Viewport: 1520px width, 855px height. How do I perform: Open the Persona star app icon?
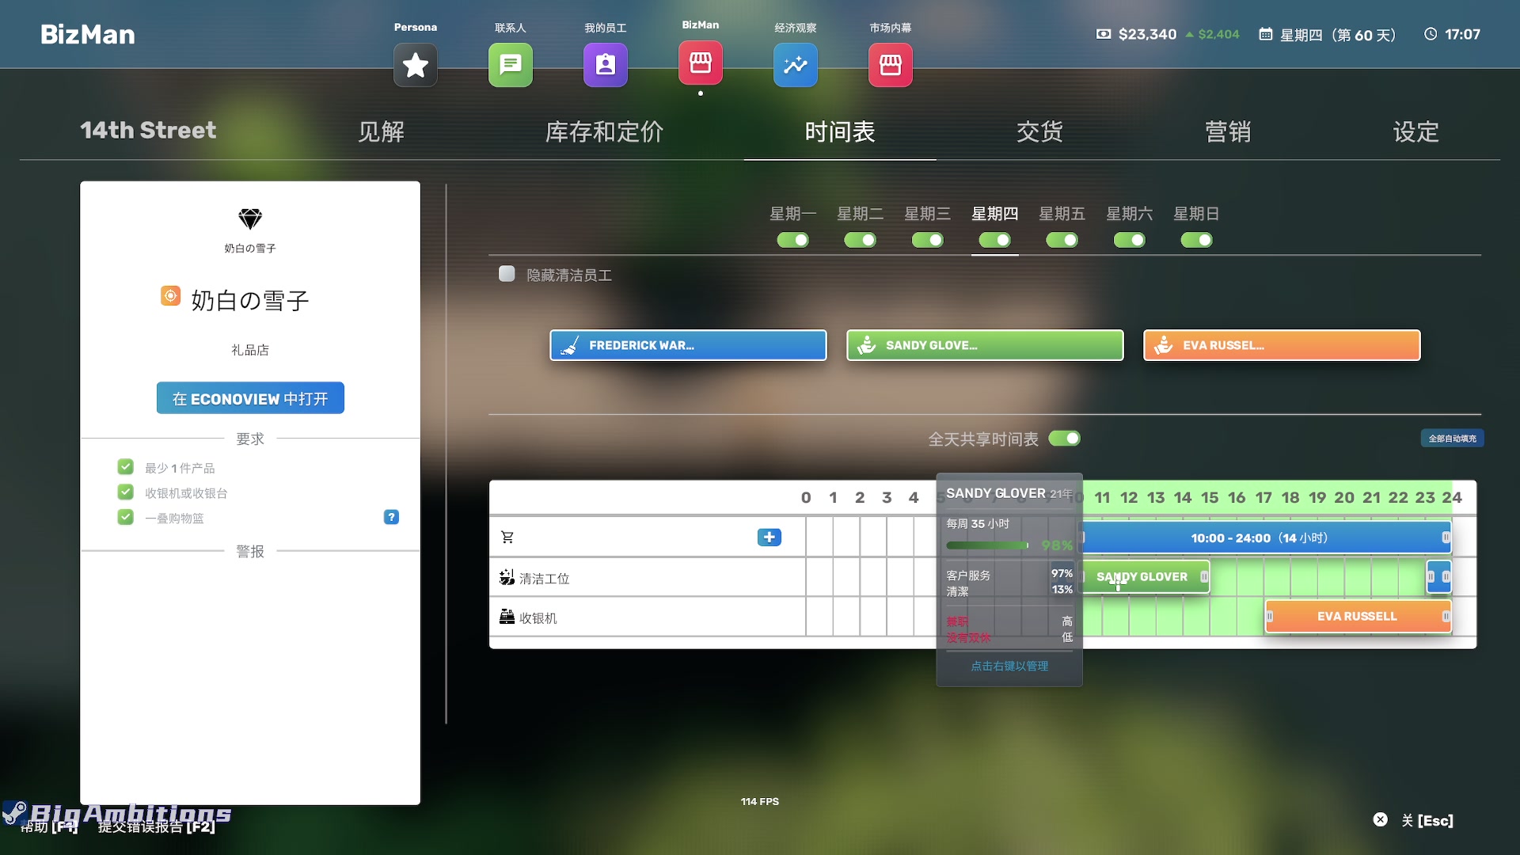coord(415,65)
